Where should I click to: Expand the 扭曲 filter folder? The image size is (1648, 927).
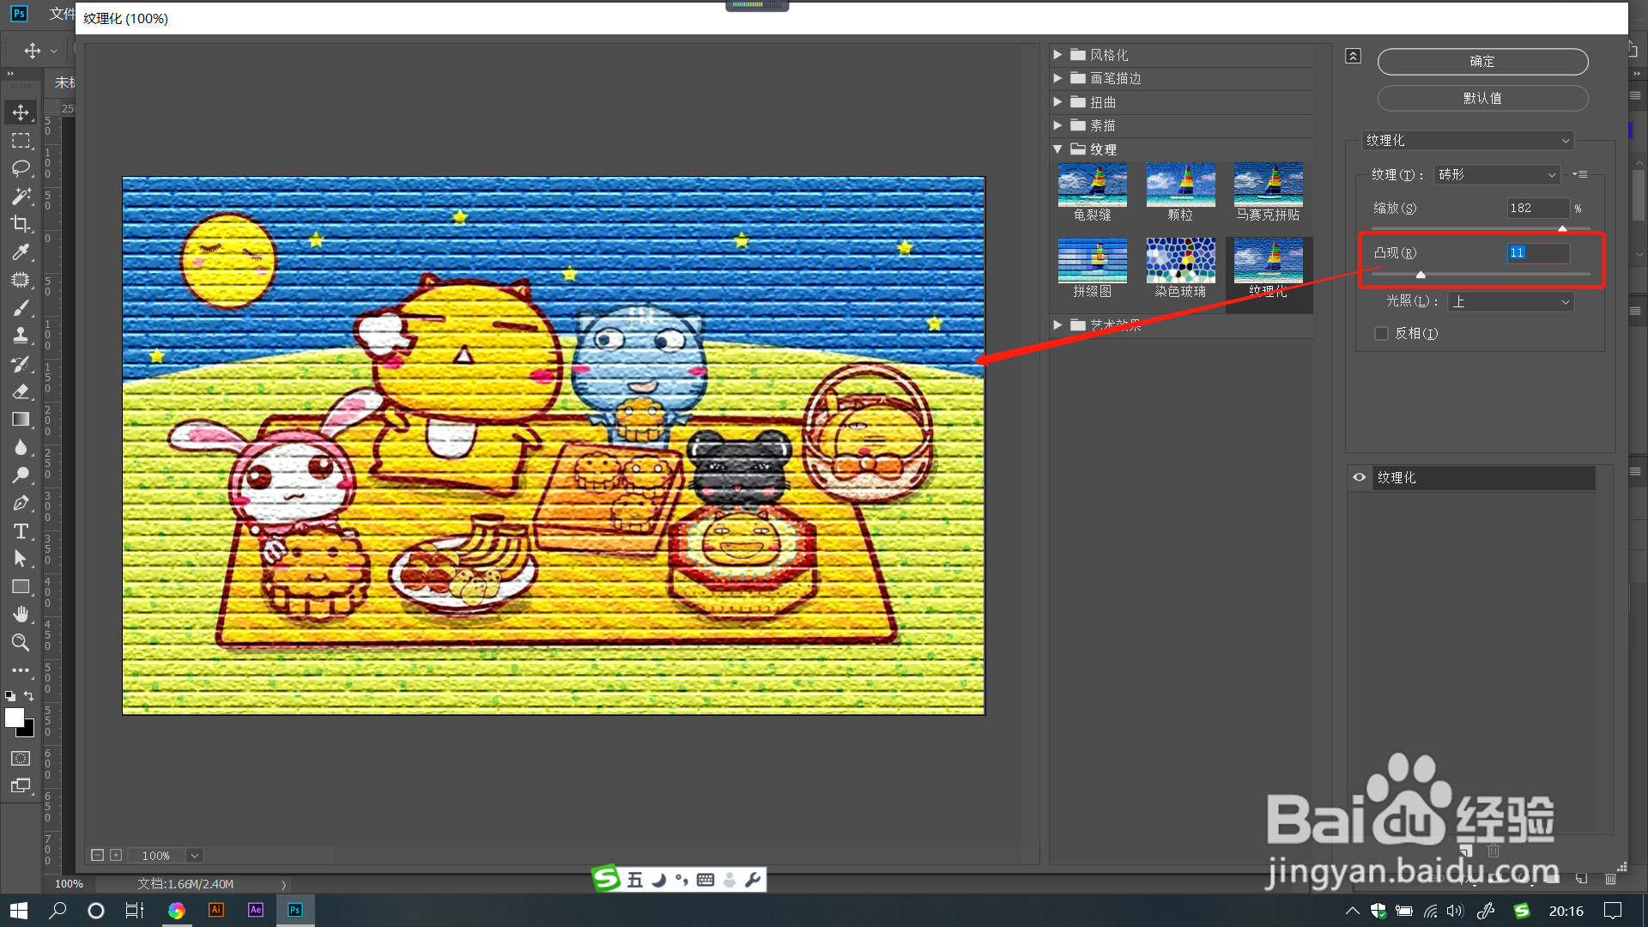(x=1057, y=102)
